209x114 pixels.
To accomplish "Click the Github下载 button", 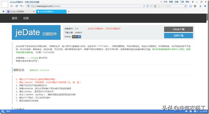I will tap(178, 29).
